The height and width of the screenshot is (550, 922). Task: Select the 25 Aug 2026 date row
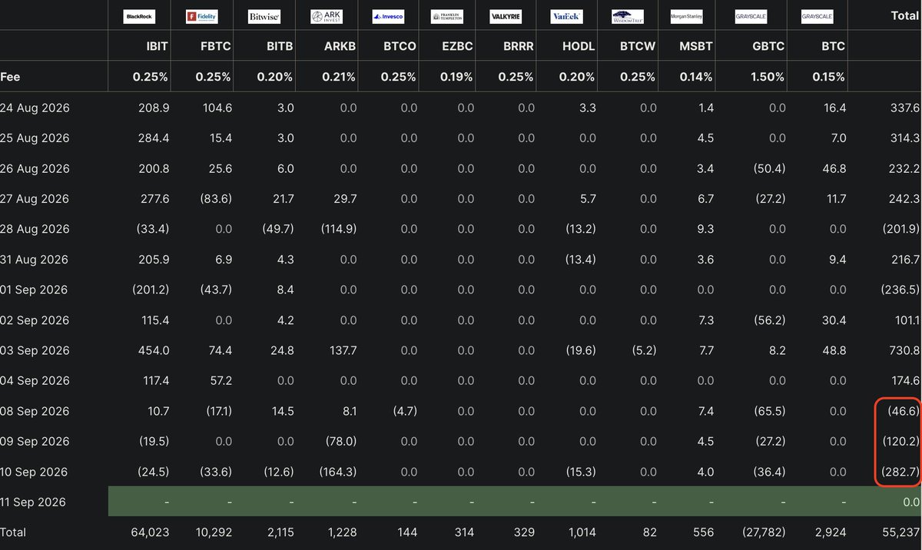tap(460, 138)
